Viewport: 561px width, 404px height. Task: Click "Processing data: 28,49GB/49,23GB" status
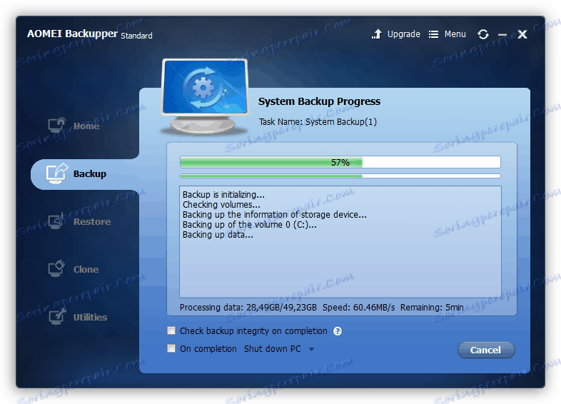tap(248, 308)
